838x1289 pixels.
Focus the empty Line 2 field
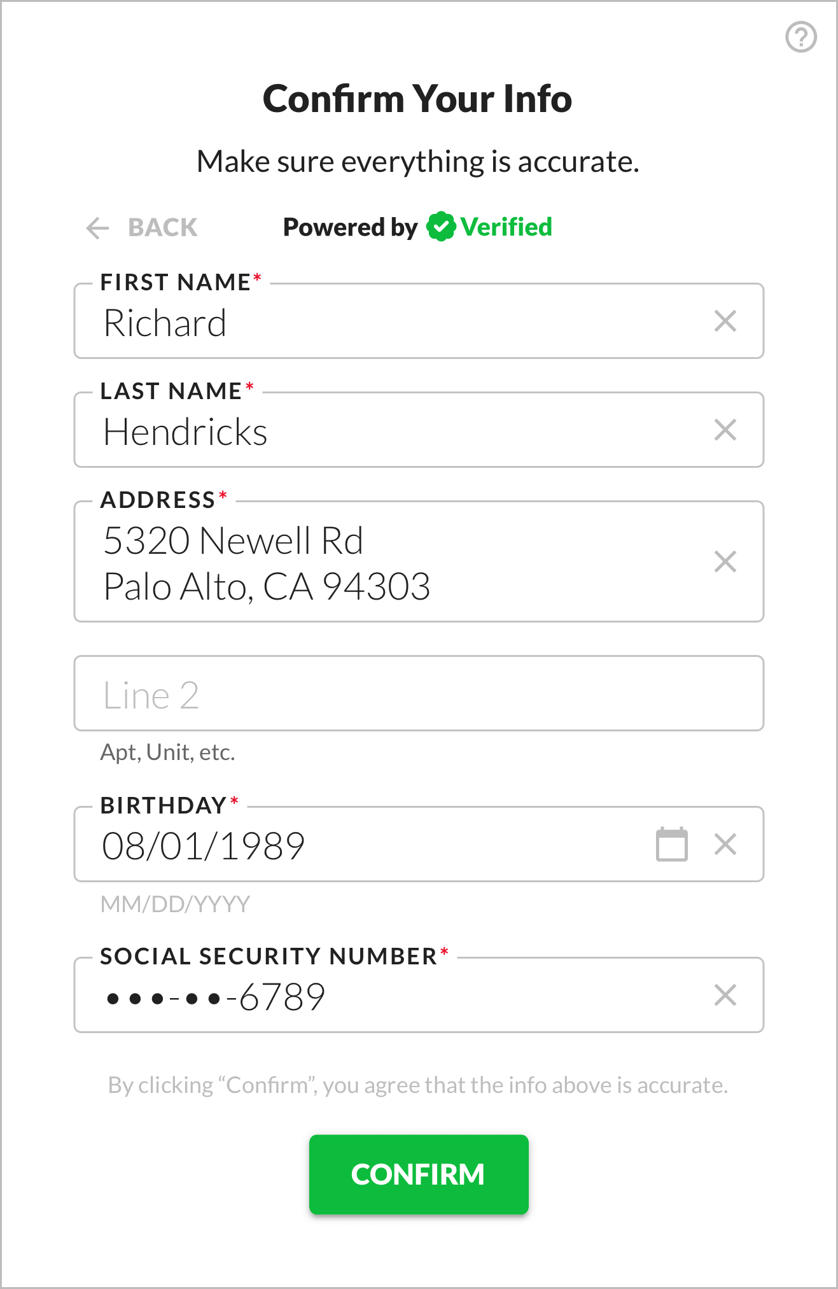point(418,694)
